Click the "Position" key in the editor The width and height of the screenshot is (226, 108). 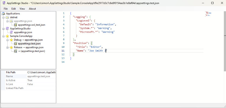[x=80, y=43]
